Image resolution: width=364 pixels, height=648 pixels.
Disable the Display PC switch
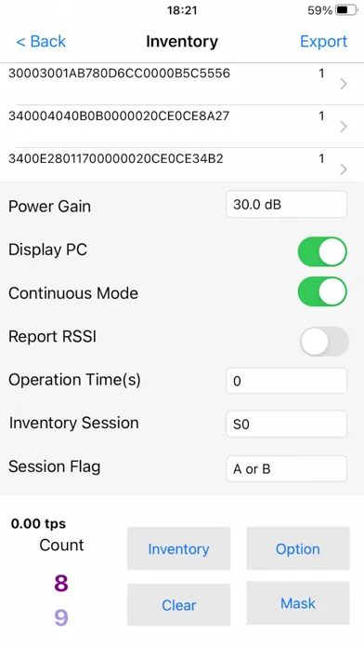[x=322, y=251]
